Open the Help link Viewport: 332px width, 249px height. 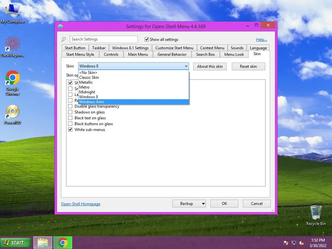[x=262, y=40]
